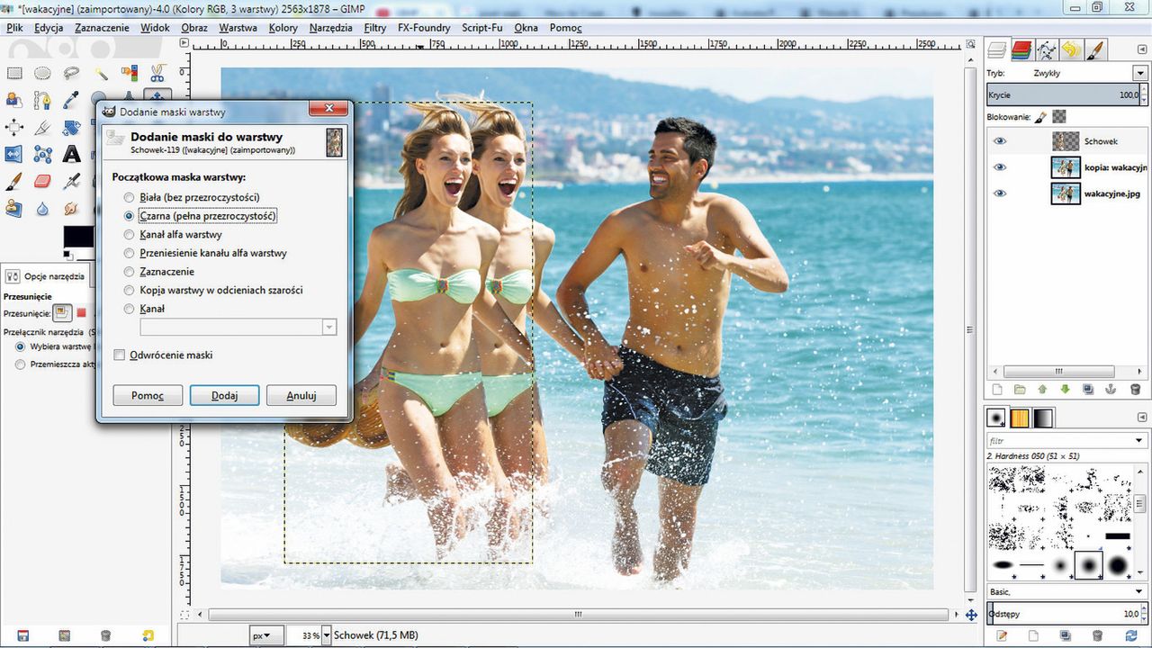Select the Alignment tool with four arrows
This screenshot has height=648, width=1152.
point(13,127)
